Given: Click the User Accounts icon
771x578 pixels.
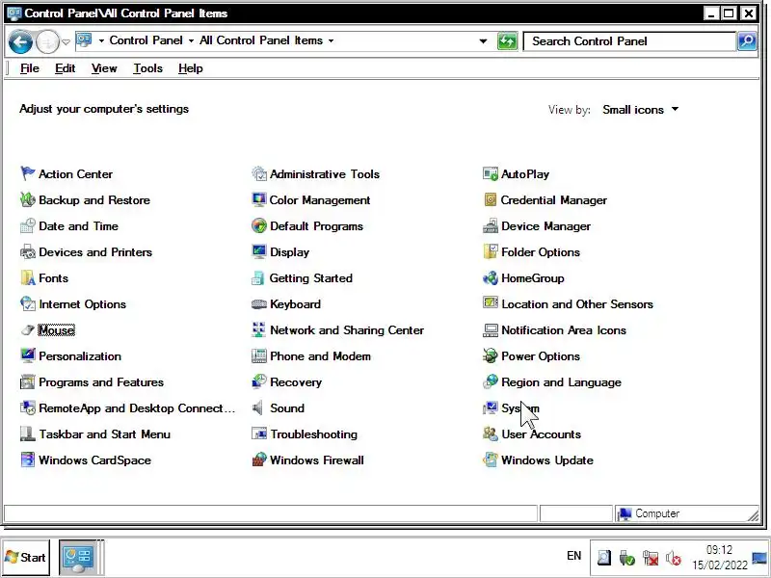Looking at the screenshot, I should tap(491, 434).
